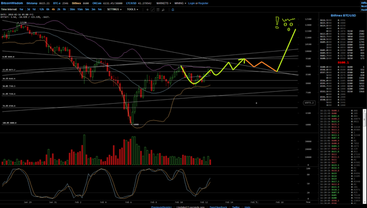The height and width of the screenshot is (208, 367).
Task: Click the Send feedback link
Action: coord(218,207)
